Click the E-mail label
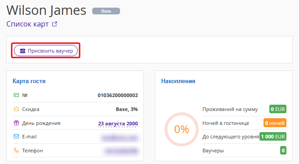This screenshot has width=299, height=164. [29, 137]
